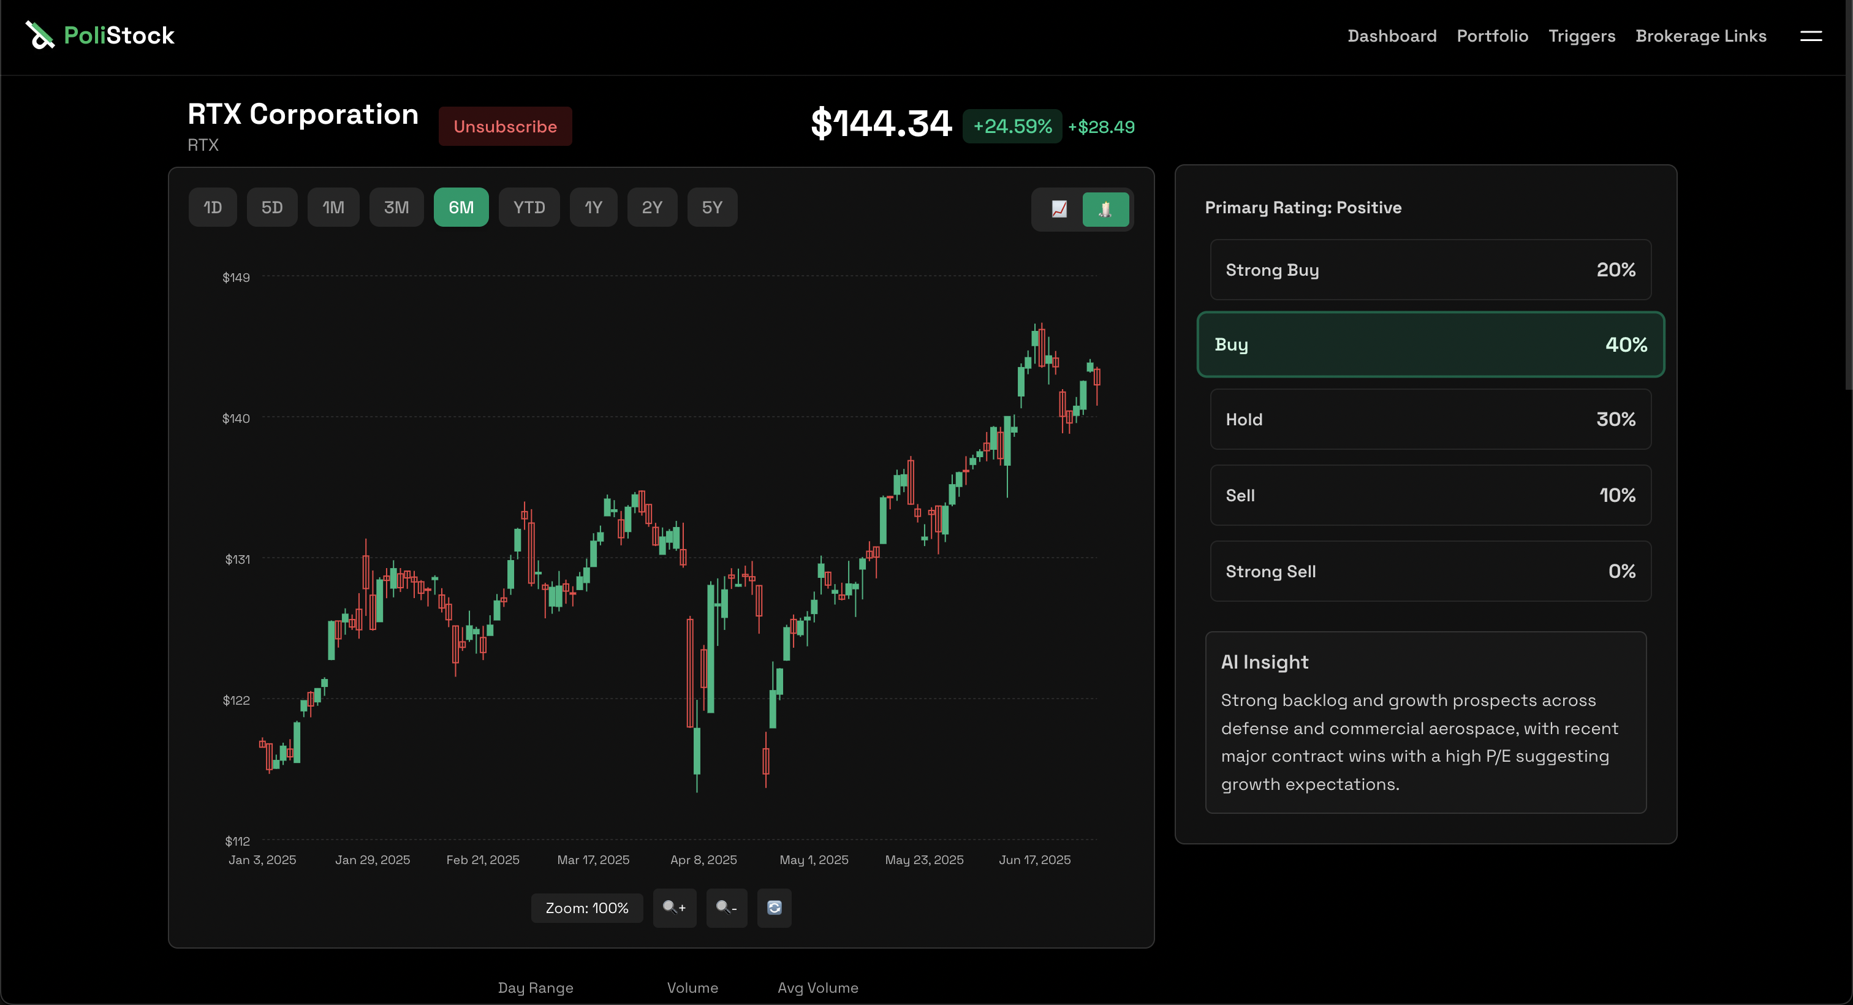Switch to candlestick chart view icon

click(1105, 208)
